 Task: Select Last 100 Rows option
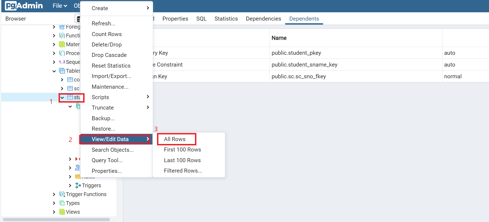pos(189,160)
